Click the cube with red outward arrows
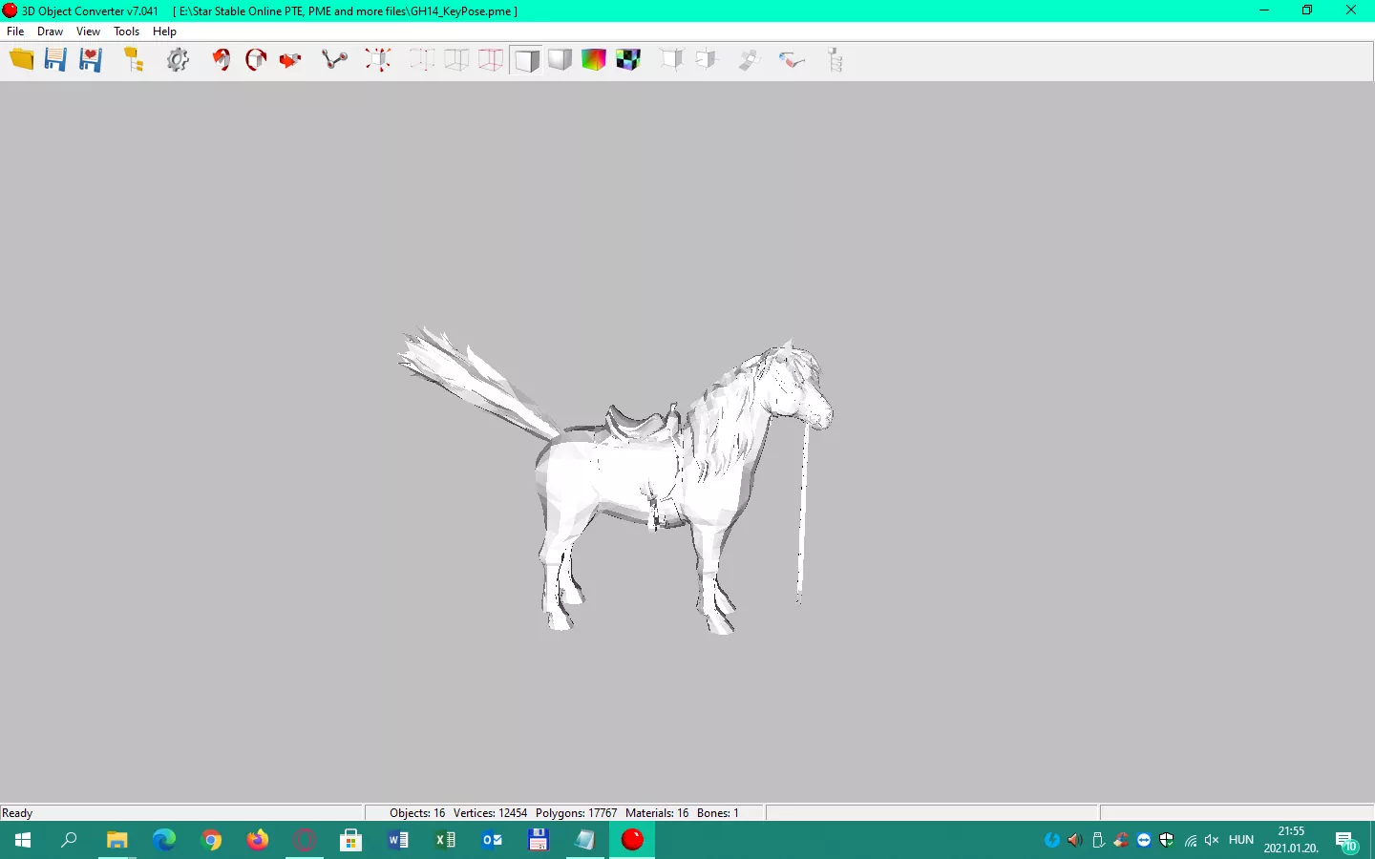This screenshot has width=1375, height=859. pyautogui.click(x=378, y=60)
